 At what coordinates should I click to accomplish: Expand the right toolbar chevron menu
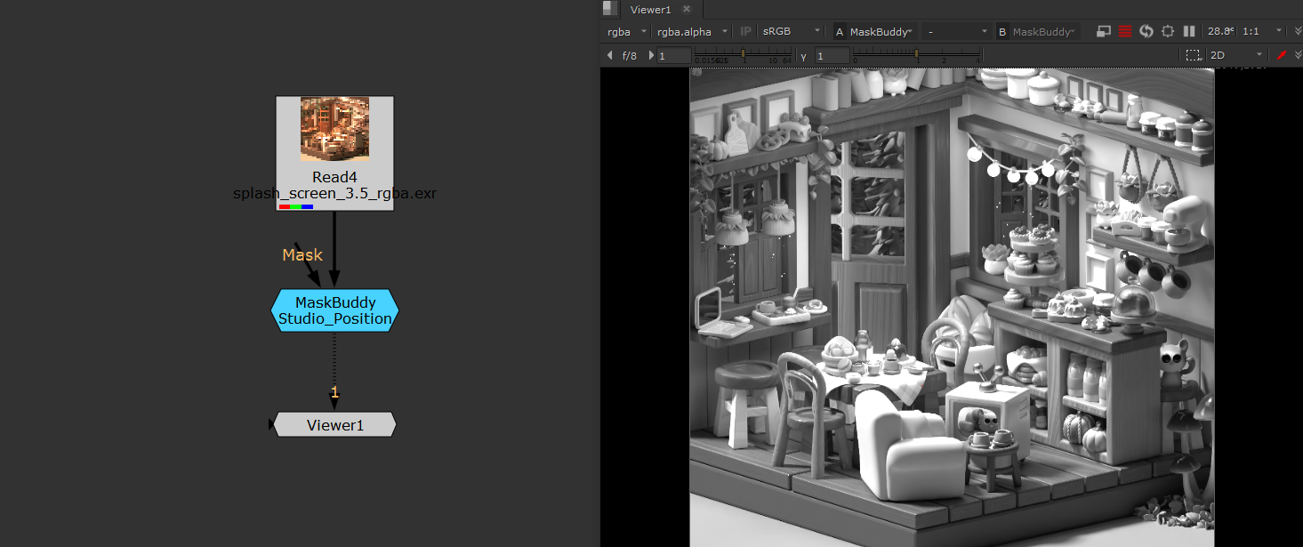[x=1298, y=31]
